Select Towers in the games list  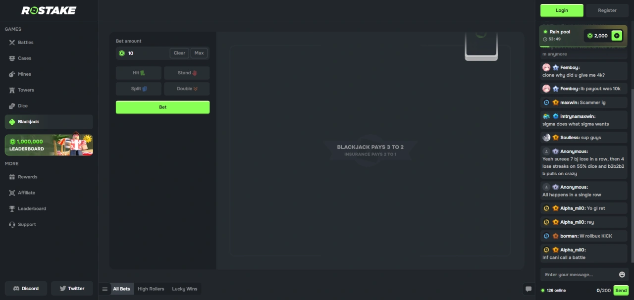coord(49,90)
